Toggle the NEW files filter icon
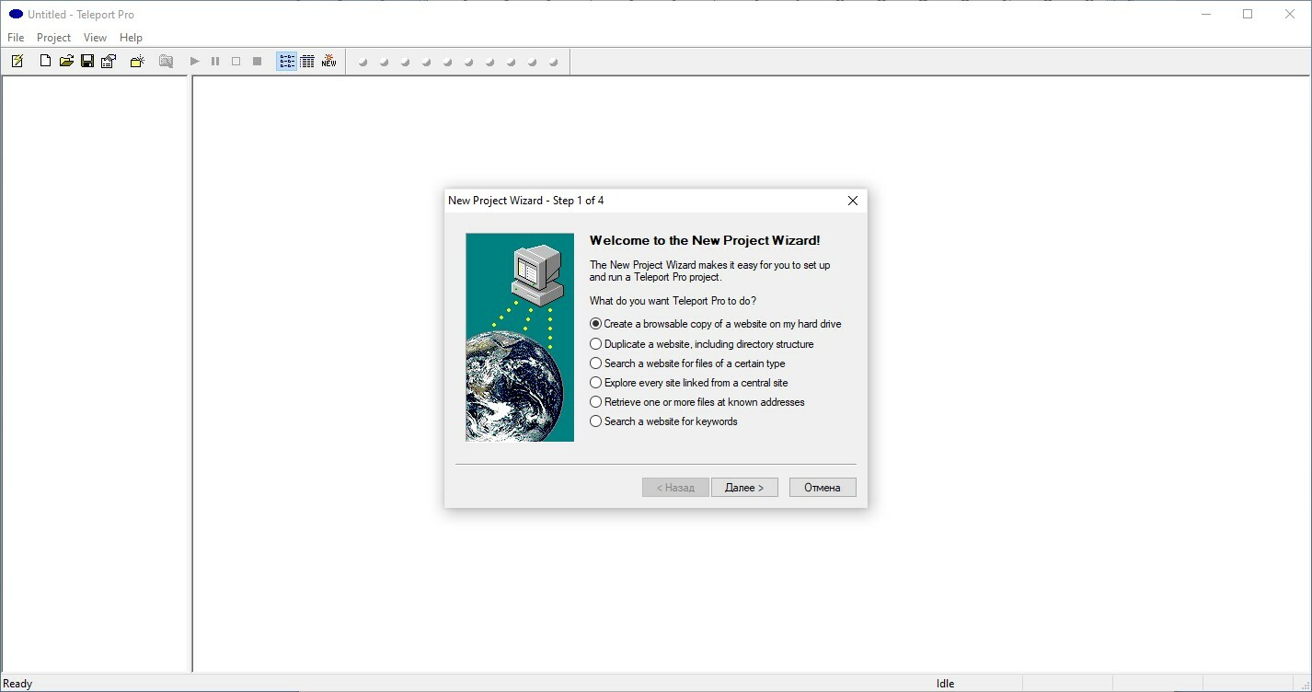This screenshot has height=692, width=1312. (x=328, y=61)
